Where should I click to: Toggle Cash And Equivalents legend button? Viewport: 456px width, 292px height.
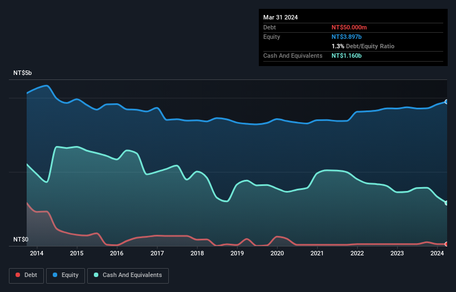(x=128, y=275)
